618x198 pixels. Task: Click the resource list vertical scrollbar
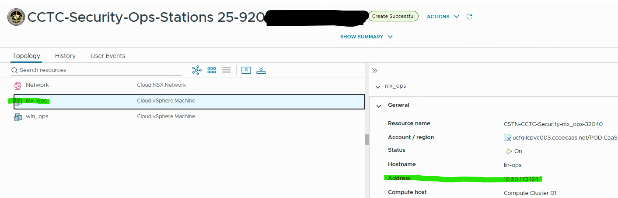[367, 140]
